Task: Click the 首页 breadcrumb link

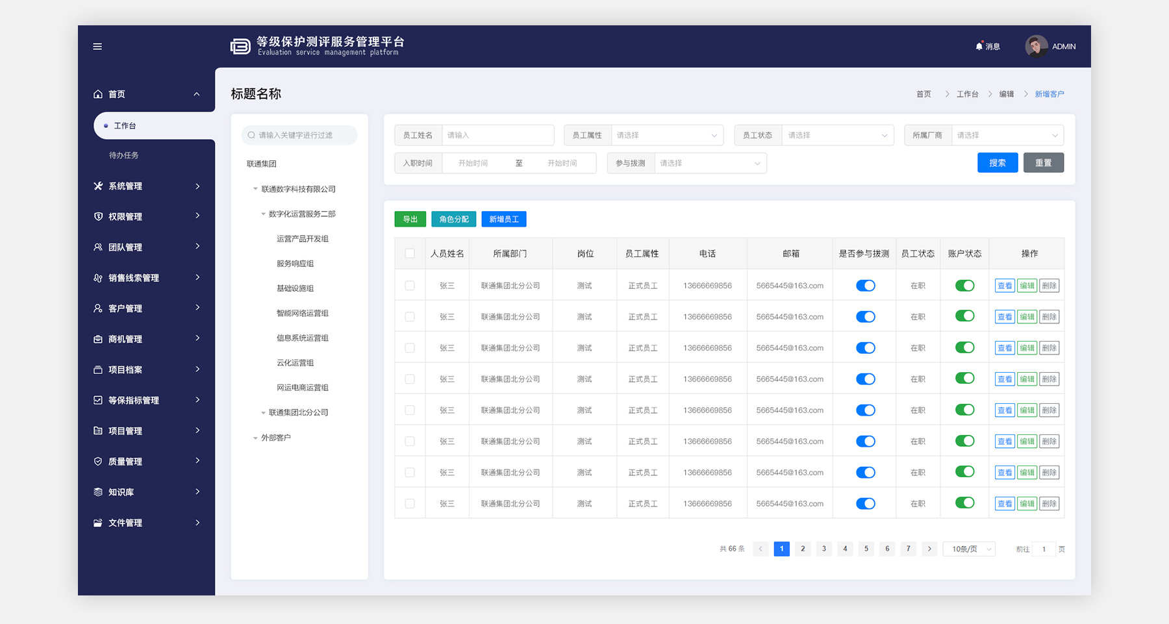Action: 924,94
